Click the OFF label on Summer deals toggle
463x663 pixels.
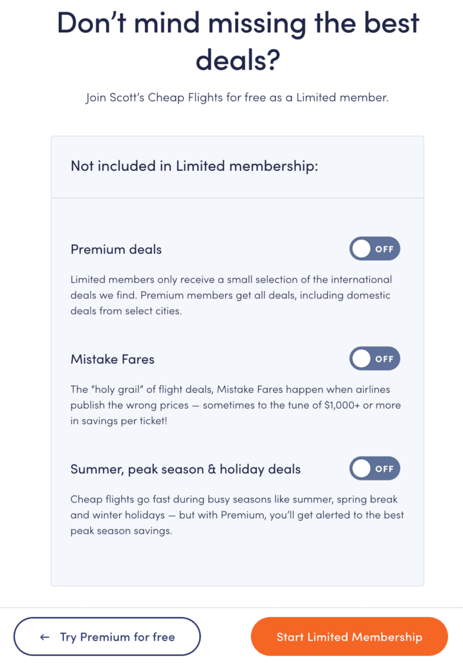pos(384,469)
